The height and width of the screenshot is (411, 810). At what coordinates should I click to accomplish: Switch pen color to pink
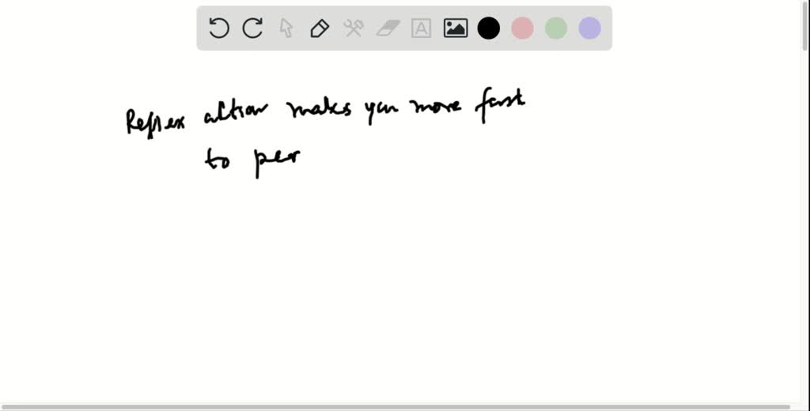coord(522,28)
